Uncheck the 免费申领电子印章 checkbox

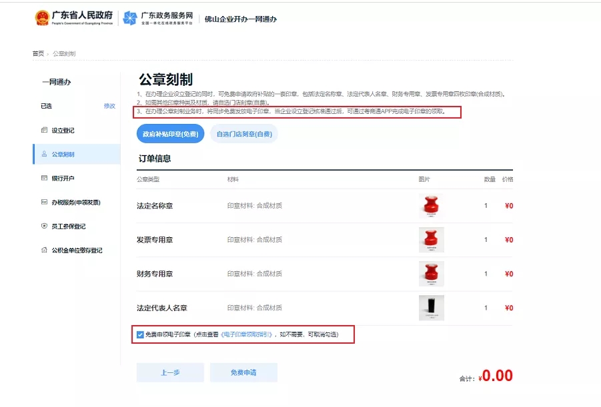tap(140, 334)
